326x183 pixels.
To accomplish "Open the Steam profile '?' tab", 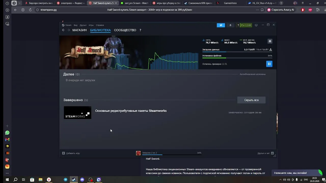I will 140,30.
